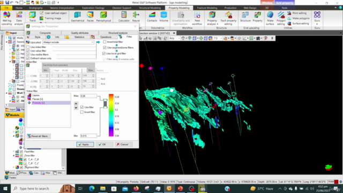The image size is (343, 193).
Task: Open Well log upscaling tool
Action: (x=6, y=18)
